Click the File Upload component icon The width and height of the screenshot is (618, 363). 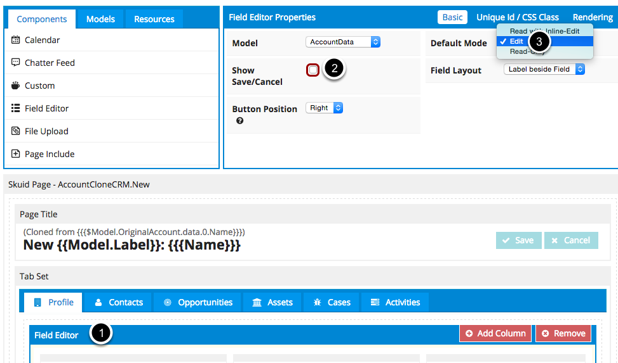(16, 131)
